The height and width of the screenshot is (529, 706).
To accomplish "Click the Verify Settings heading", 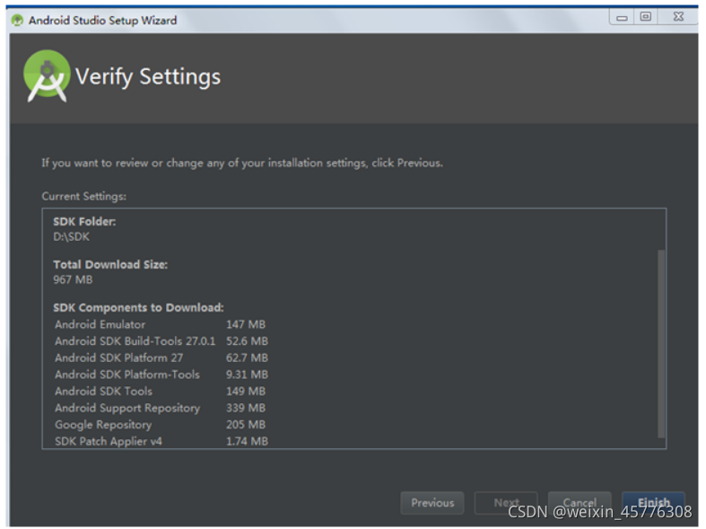I will (148, 76).
